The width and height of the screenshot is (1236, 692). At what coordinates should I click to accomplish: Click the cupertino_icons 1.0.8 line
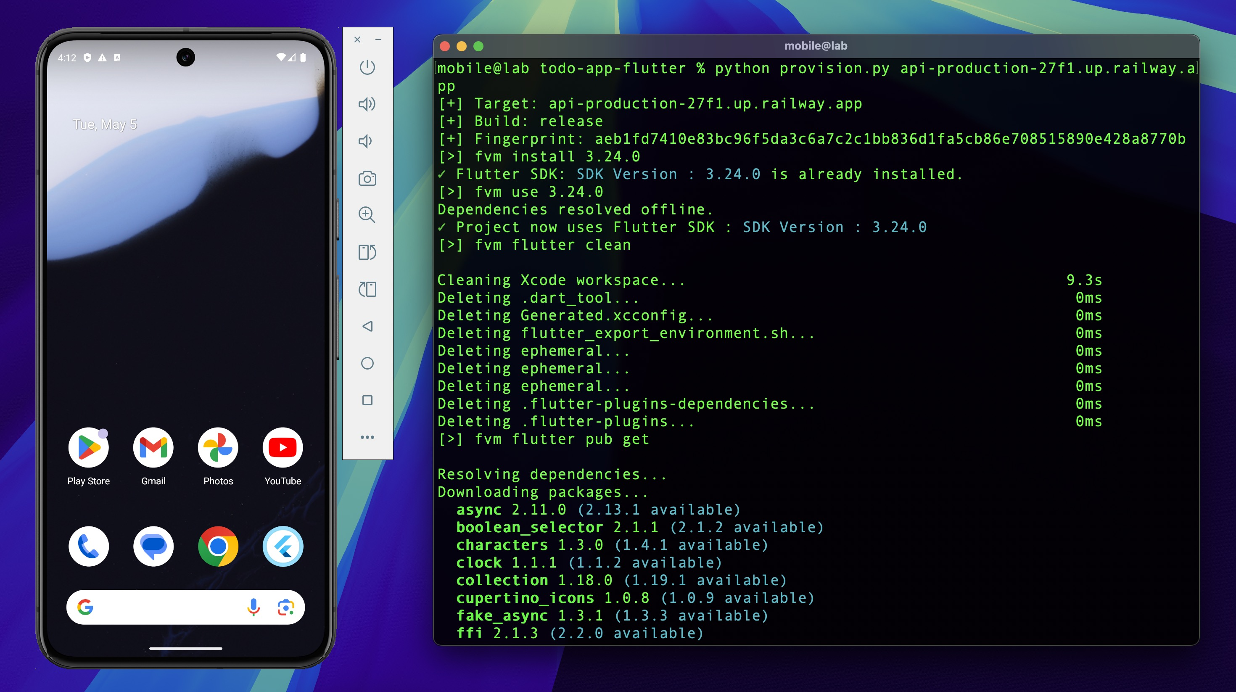(x=635, y=597)
